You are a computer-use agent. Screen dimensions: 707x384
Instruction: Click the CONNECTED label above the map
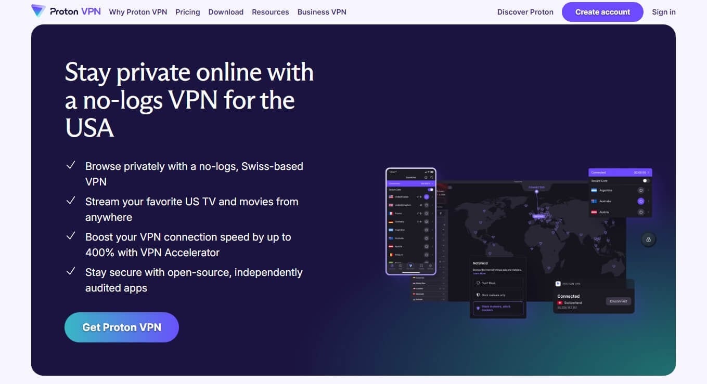pyautogui.click(x=536, y=188)
